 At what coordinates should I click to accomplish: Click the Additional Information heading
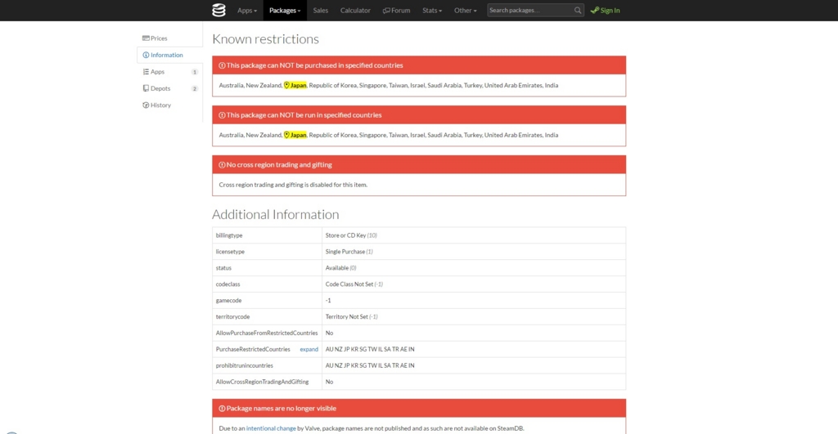275,214
